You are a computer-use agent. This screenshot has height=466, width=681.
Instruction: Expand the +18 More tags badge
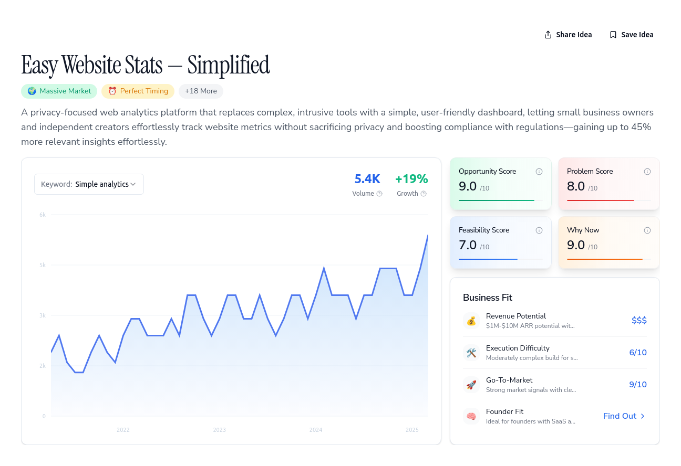[x=201, y=91]
